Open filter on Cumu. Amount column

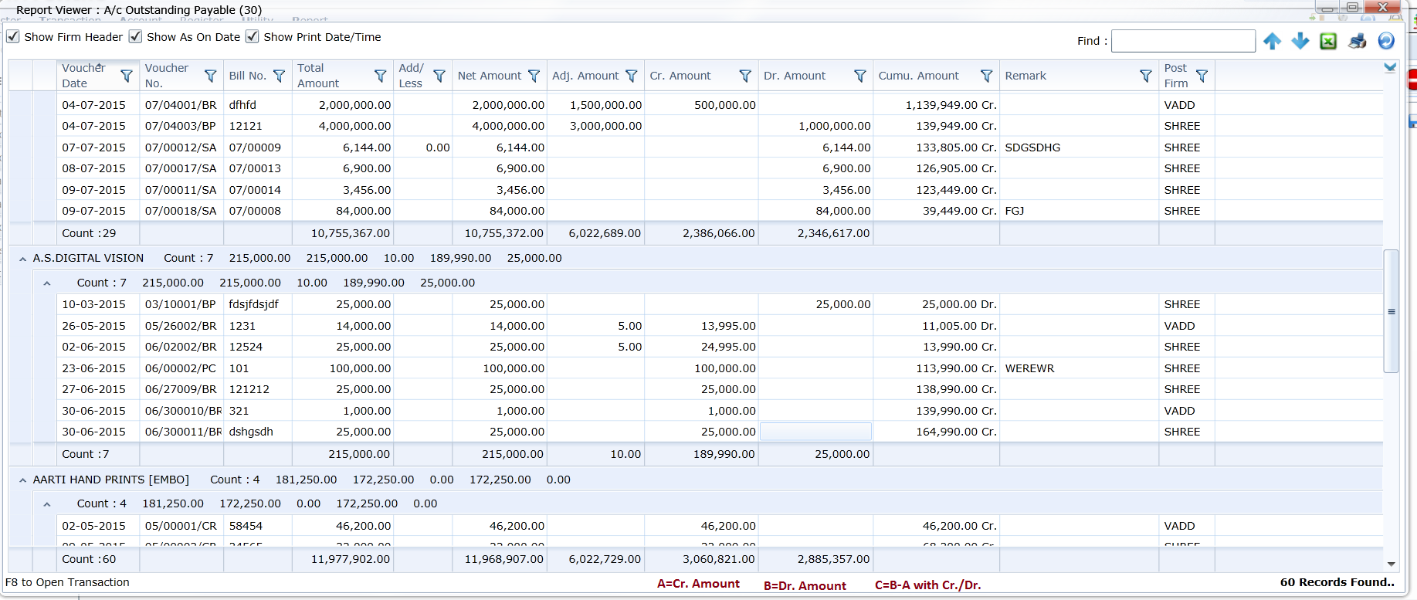(986, 76)
